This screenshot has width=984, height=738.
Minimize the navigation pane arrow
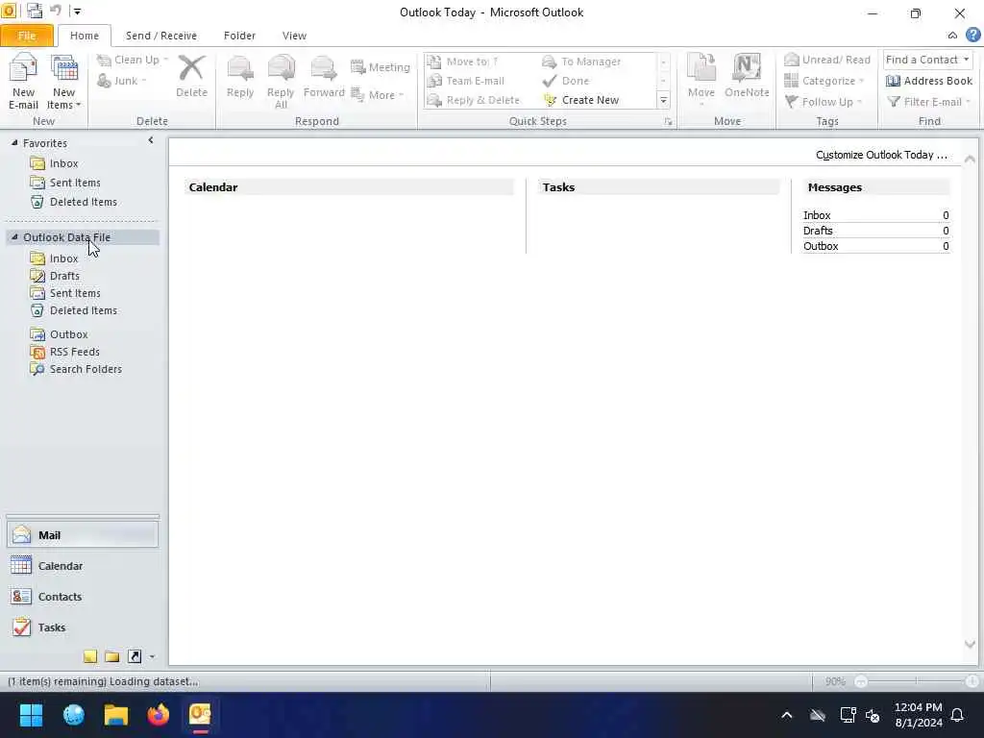click(151, 140)
